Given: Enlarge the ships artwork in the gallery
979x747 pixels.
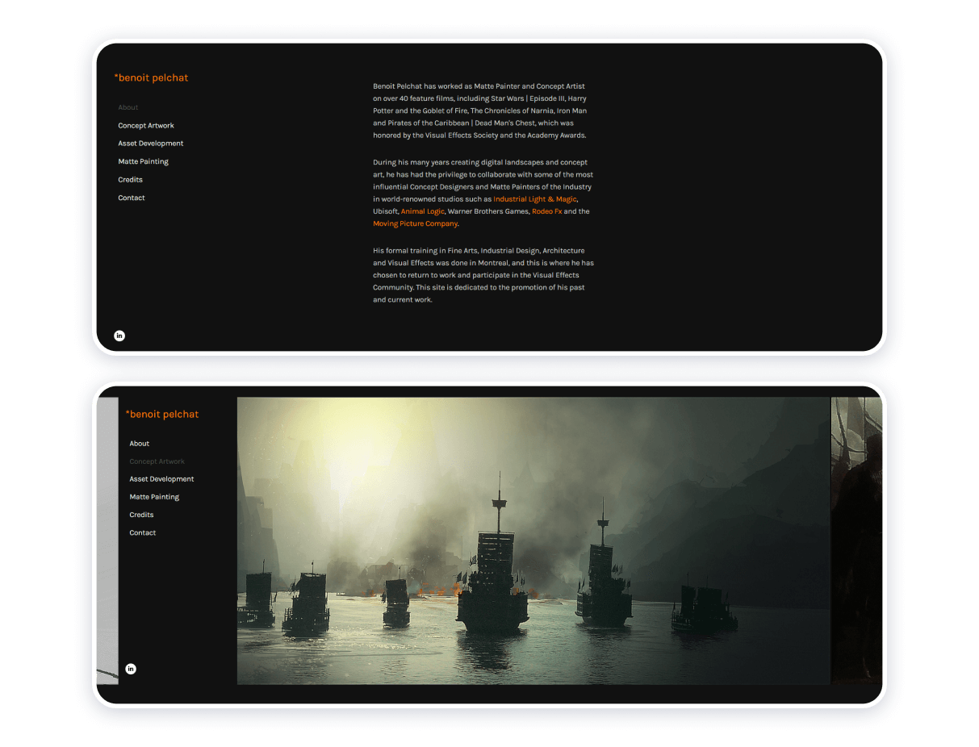Looking at the screenshot, I should click(x=533, y=540).
